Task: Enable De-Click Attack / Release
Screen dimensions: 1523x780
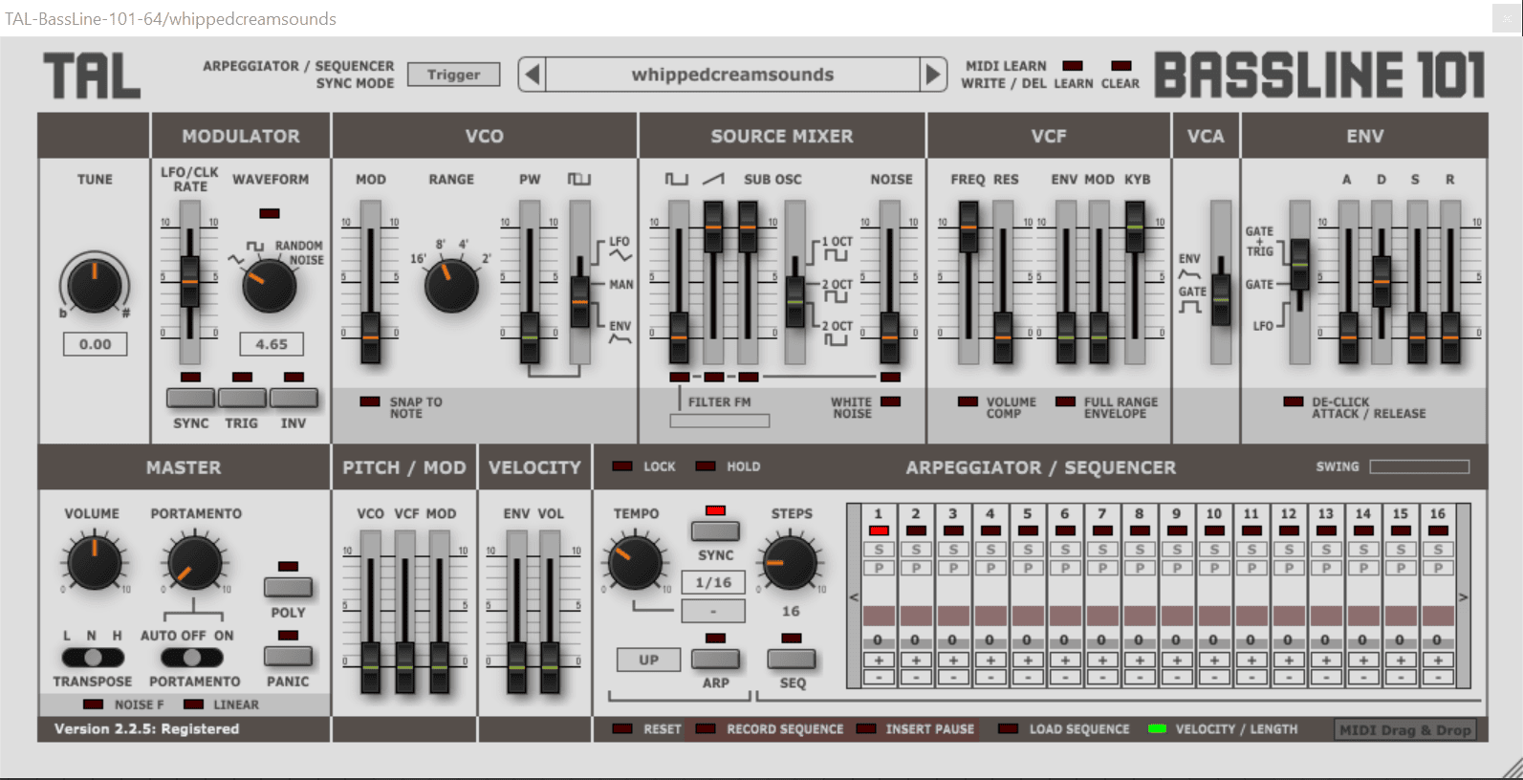Action: [1293, 401]
